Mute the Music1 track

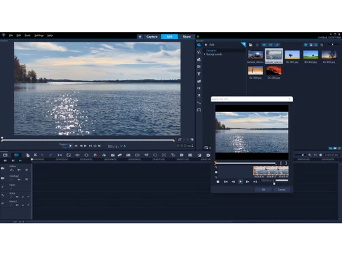point(17,205)
